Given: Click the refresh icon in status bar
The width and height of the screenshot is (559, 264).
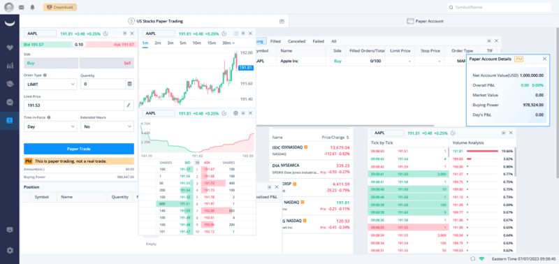Looking at the screenshot, I should tap(473, 259).
